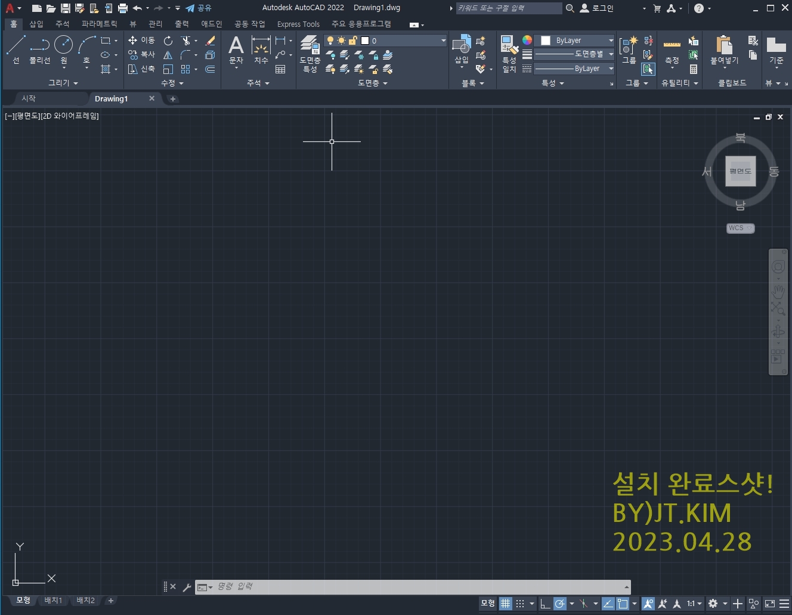Open the annotation scale 1:1 dropdown
The image size is (792, 615).
click(694, 604)
